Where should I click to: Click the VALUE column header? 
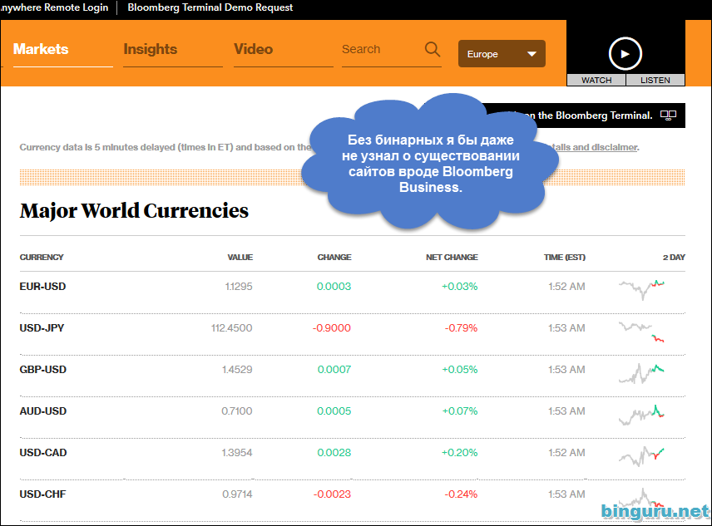(x=240, y=257)
